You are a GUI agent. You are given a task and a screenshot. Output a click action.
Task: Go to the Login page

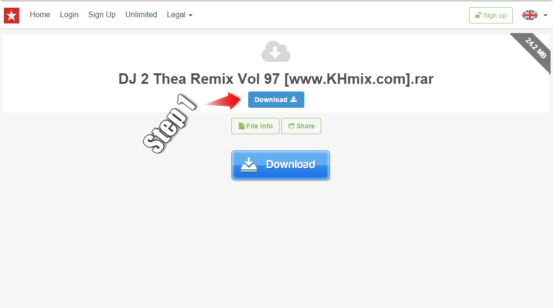[69, 15]
